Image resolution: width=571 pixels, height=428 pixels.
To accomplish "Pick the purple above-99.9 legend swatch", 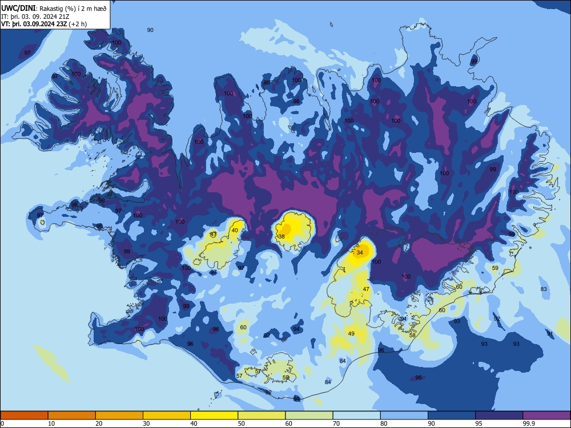I will click(546, 415).
